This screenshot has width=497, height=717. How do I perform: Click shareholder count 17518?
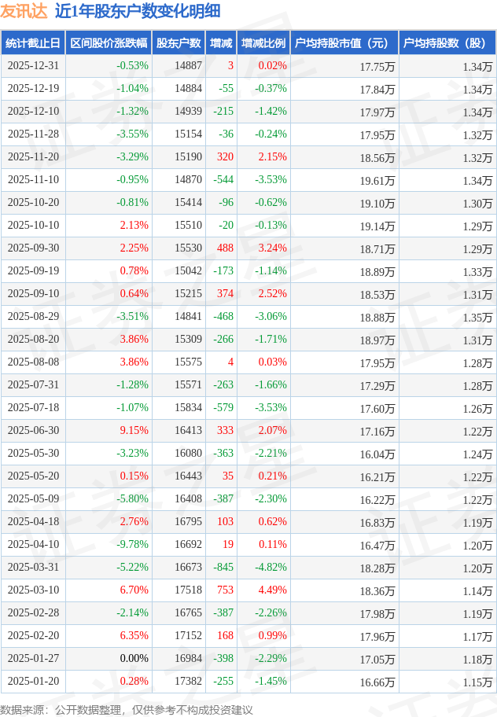[188, 590]
